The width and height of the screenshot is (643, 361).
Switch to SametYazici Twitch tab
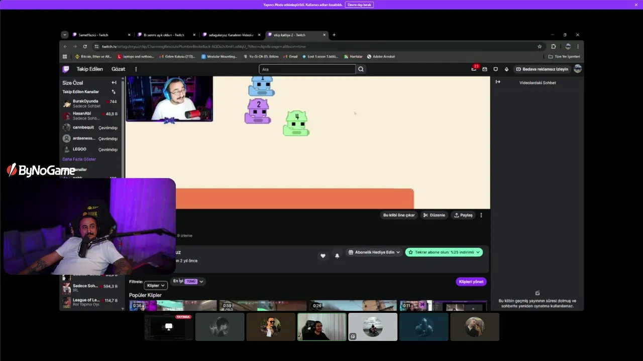coord(99,35)
